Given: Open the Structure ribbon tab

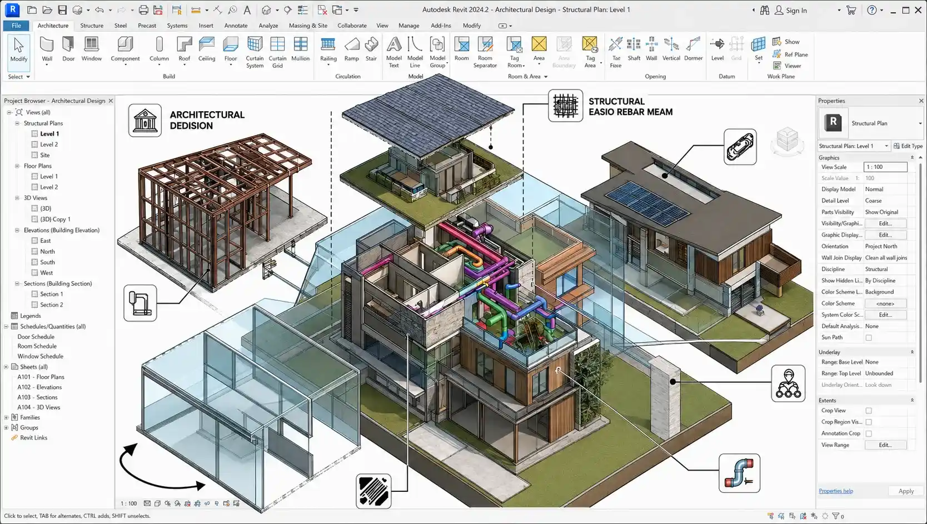Looking at the screenshot, I should (92, 26).
